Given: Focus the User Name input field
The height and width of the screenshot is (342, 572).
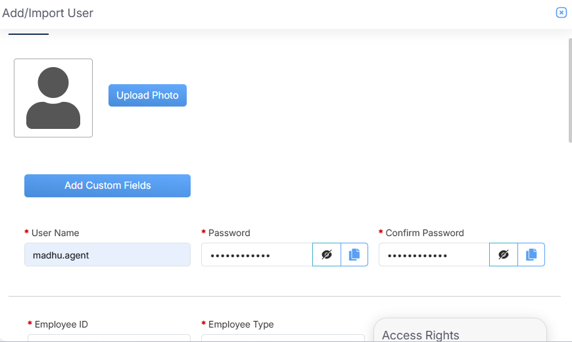Looking at the screenshot, I should pos(107,255).
